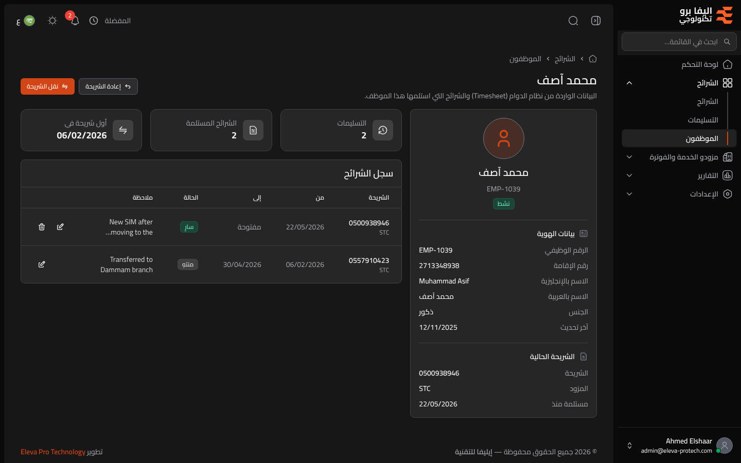This screenshot has height=463, width=741.
Task: Open notifications bell with badge 2
Action: pos(75,21)
